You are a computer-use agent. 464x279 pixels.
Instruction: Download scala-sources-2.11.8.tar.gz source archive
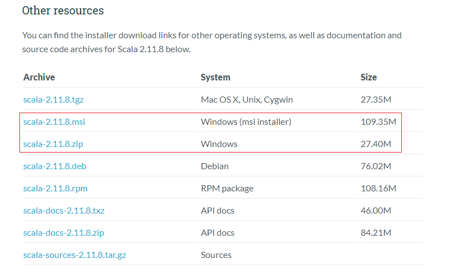pyautogui.click(x=74, y=255)
